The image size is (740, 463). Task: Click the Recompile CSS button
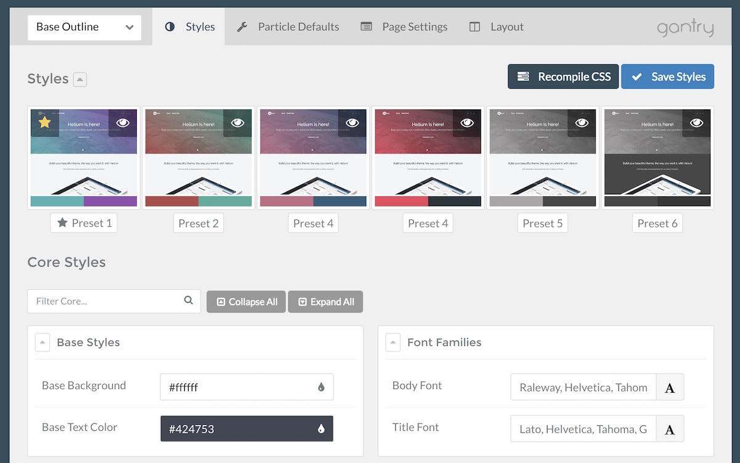pyautogui.click(x=562, y=76)
